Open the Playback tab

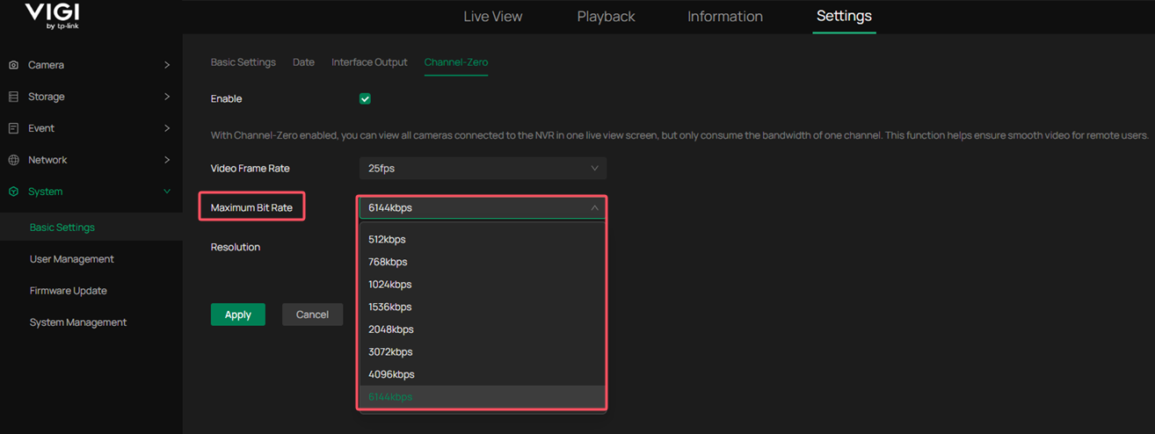[606, 17]
